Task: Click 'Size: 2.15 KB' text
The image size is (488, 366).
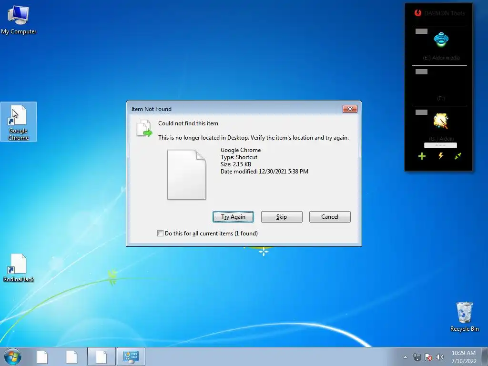Action: (235, 164)
